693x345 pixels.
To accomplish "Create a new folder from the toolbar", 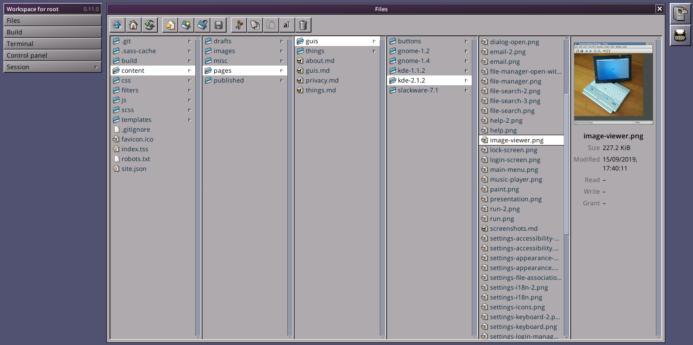I will 186,25.
